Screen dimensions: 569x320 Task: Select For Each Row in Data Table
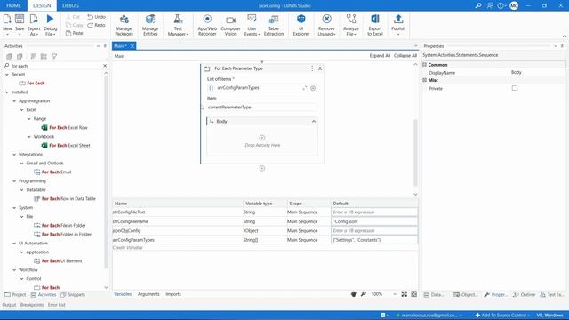click(x=65, y=199)
